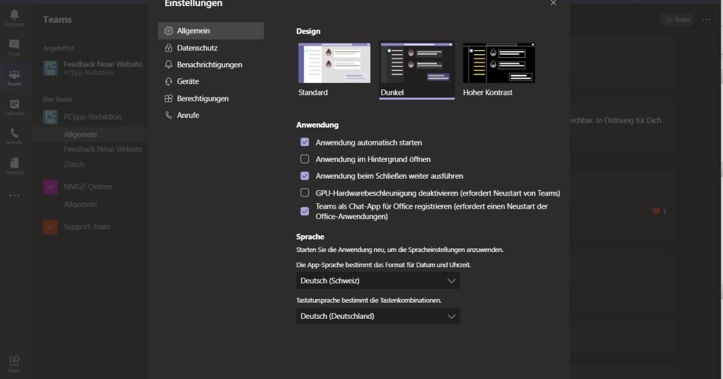Select the Teams icon in left rail
This screenshot has height=379, width=723.
pos(14,75)
